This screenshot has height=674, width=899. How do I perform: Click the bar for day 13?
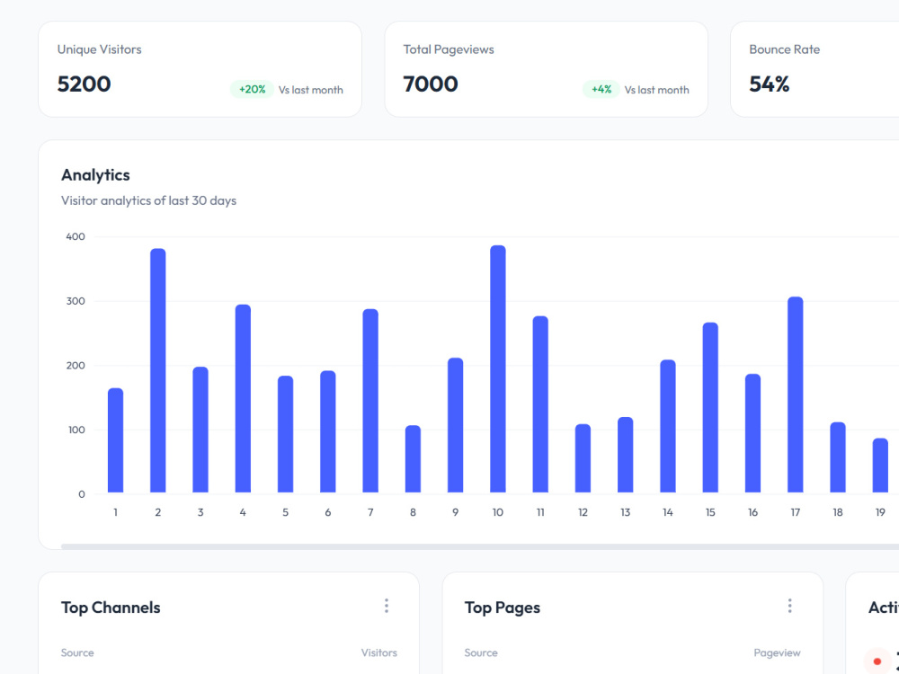click(x=625, y=455)
